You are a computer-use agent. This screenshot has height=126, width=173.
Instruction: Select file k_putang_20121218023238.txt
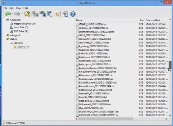(x=94, y=46)
